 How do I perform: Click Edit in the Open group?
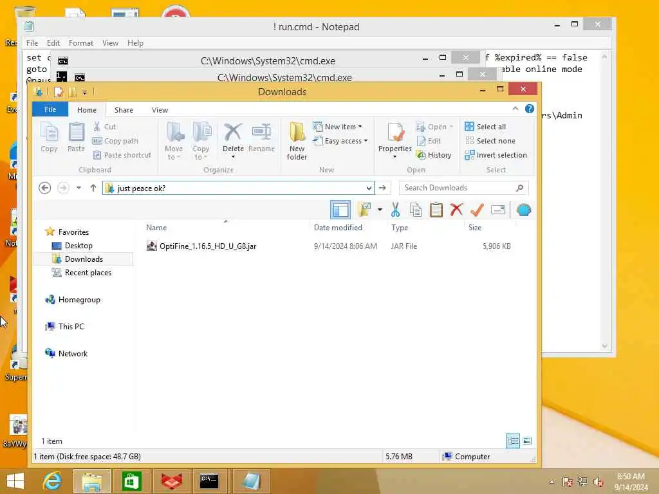(x=429, y=141)
